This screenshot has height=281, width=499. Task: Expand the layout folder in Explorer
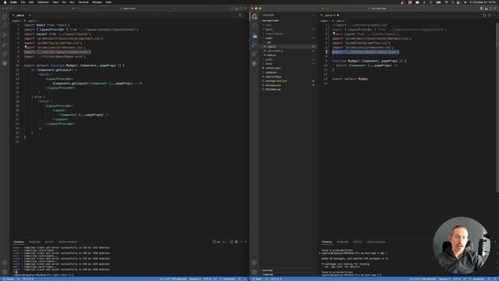coord(288,30)
